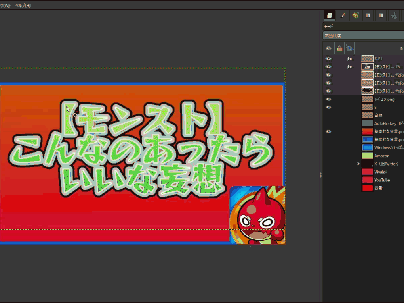The width and height of the screenshot is (404, 303).
Task: Click the lock icon in the layers header
Action: tap(339, 48)
